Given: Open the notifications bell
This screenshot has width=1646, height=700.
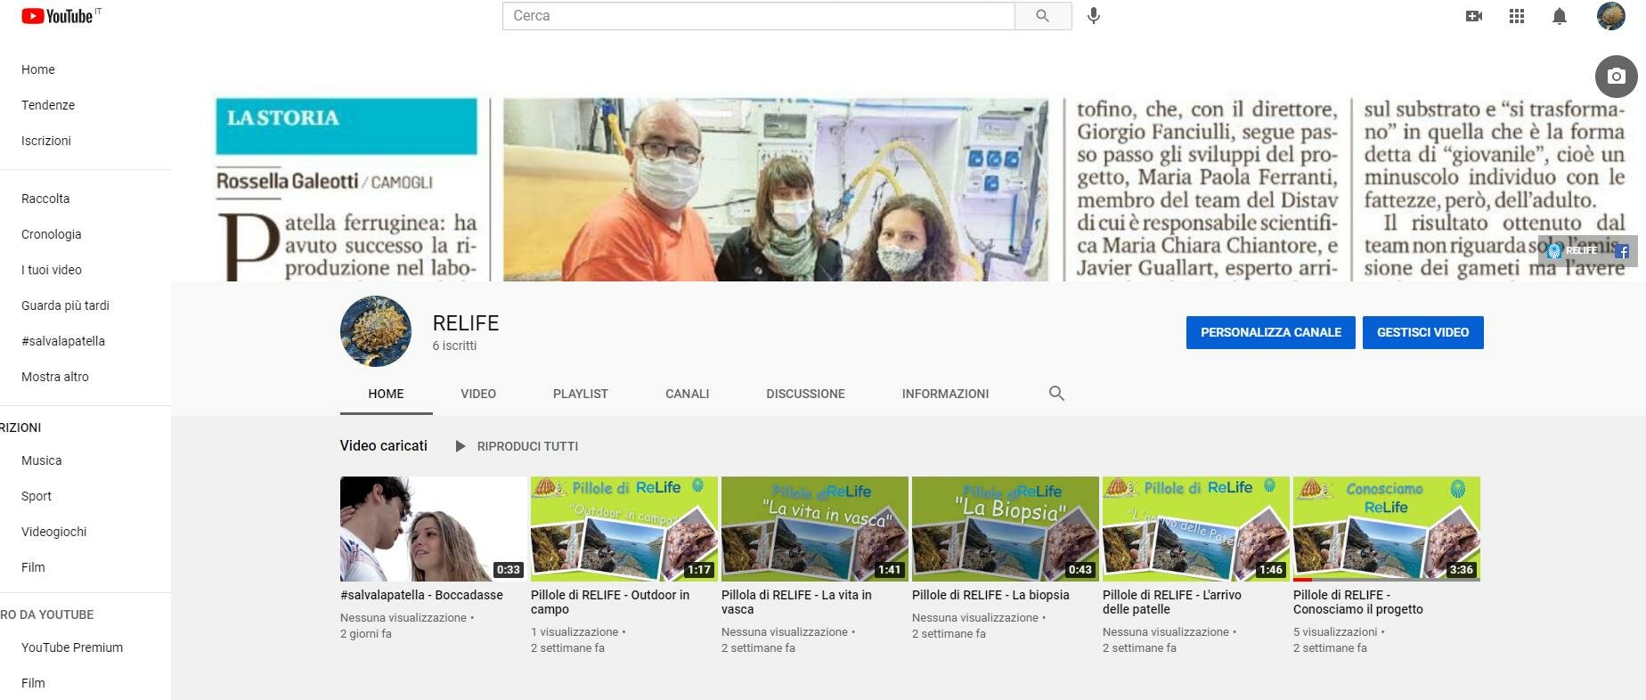Looking at the screenshot, I should (x=1560, y=16).
